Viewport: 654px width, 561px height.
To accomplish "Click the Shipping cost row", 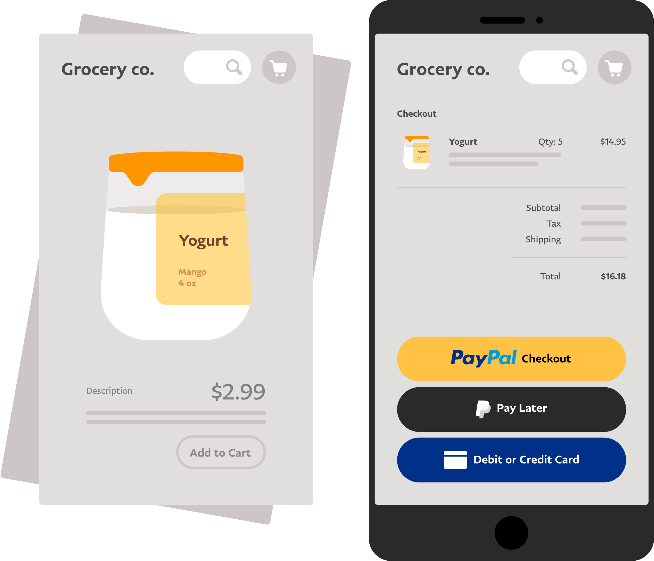I will click(x=556, y=239).
